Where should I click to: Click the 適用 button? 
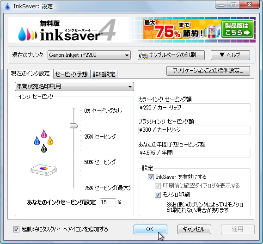coord(238,229)
